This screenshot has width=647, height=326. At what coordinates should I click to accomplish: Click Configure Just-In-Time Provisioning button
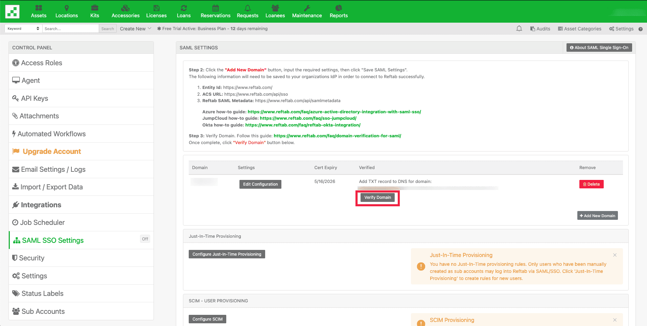point(227,254)
